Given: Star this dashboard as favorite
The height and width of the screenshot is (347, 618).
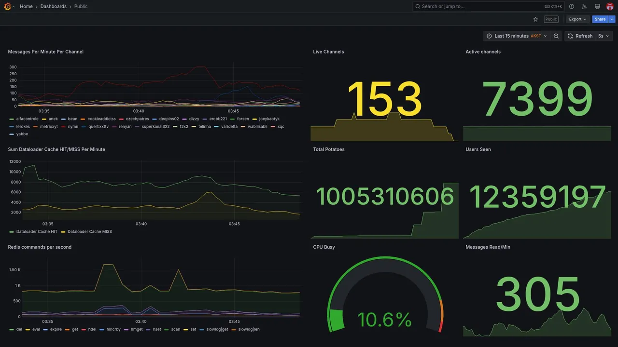Looking at the screenshot, I should (x=535, y=19).
